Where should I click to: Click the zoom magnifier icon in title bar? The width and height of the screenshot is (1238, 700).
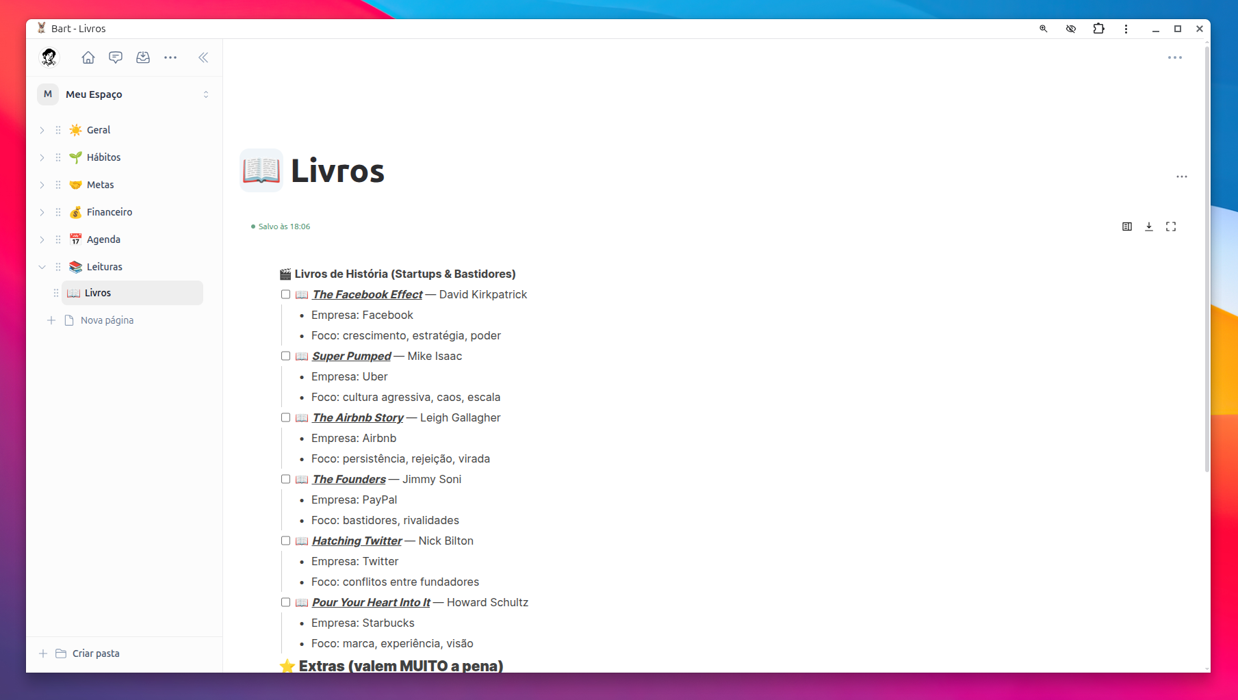coord(1044,29)
